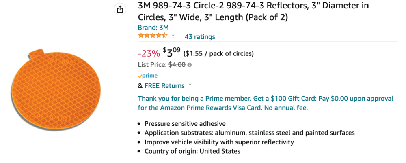Expand the FREE Returns chevron

click(190, 85)
